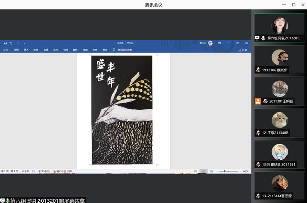
Task: Switch to the 插入 Insert ribbon tab
Action: pyautogui.click(x=26, y=50)
